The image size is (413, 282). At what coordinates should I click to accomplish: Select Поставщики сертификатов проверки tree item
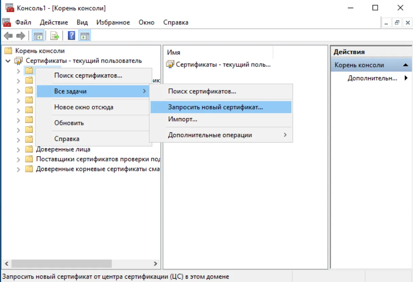pos(98,159)
